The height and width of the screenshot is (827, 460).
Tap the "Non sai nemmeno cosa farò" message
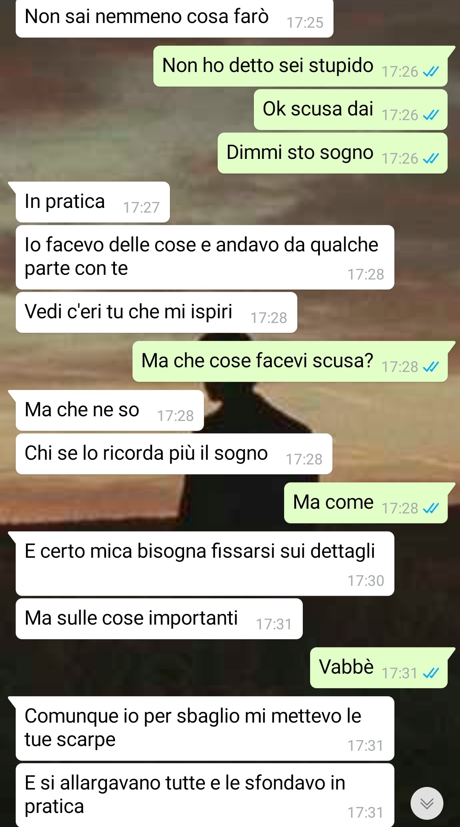coord(175,18)
